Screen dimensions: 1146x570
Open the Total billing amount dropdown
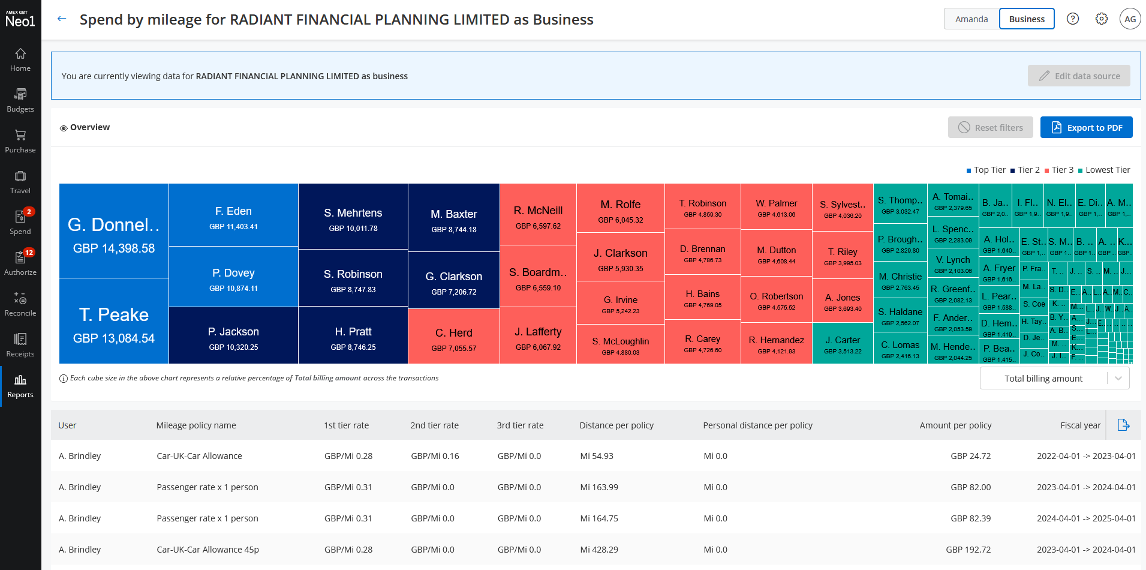tap(1055, 378)
